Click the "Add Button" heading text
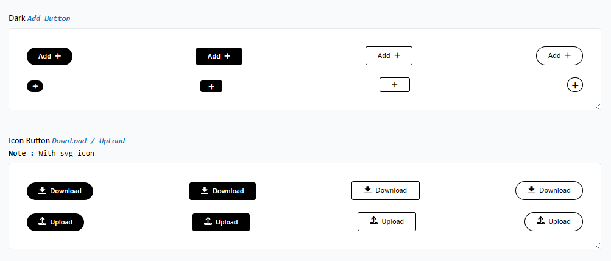611x261 pixels. [49, 18]
